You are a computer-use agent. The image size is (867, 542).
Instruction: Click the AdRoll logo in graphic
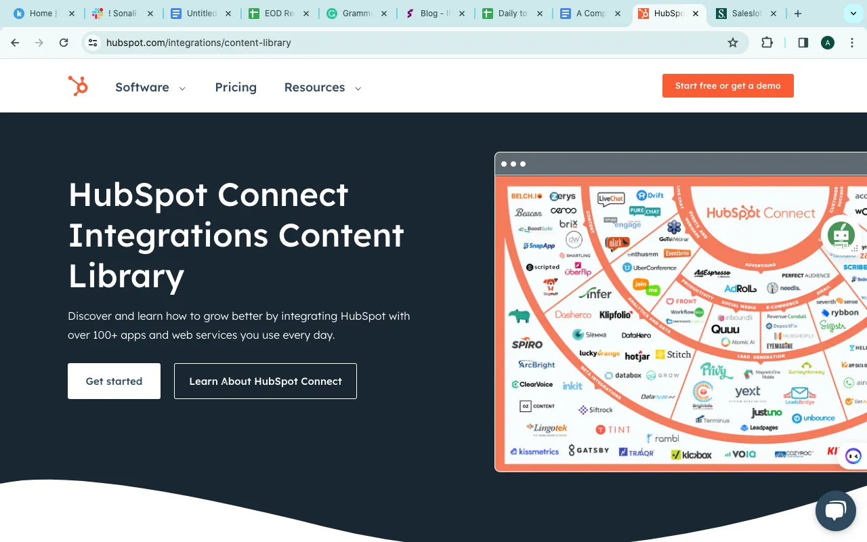point(740,289)
